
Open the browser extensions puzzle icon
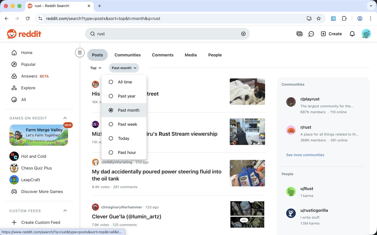tap(344, 19)
